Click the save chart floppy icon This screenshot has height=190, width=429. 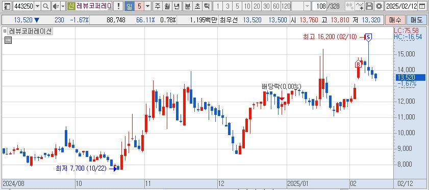coord(370,6)
